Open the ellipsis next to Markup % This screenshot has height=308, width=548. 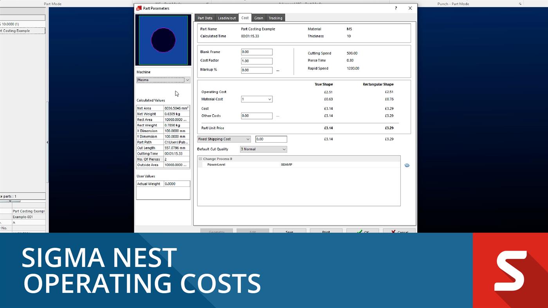(278, 70)
